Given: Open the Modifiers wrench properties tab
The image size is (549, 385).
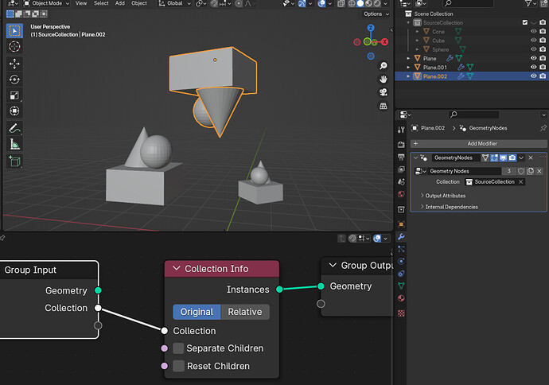Looking at the screenshot, I should (401, 236).
